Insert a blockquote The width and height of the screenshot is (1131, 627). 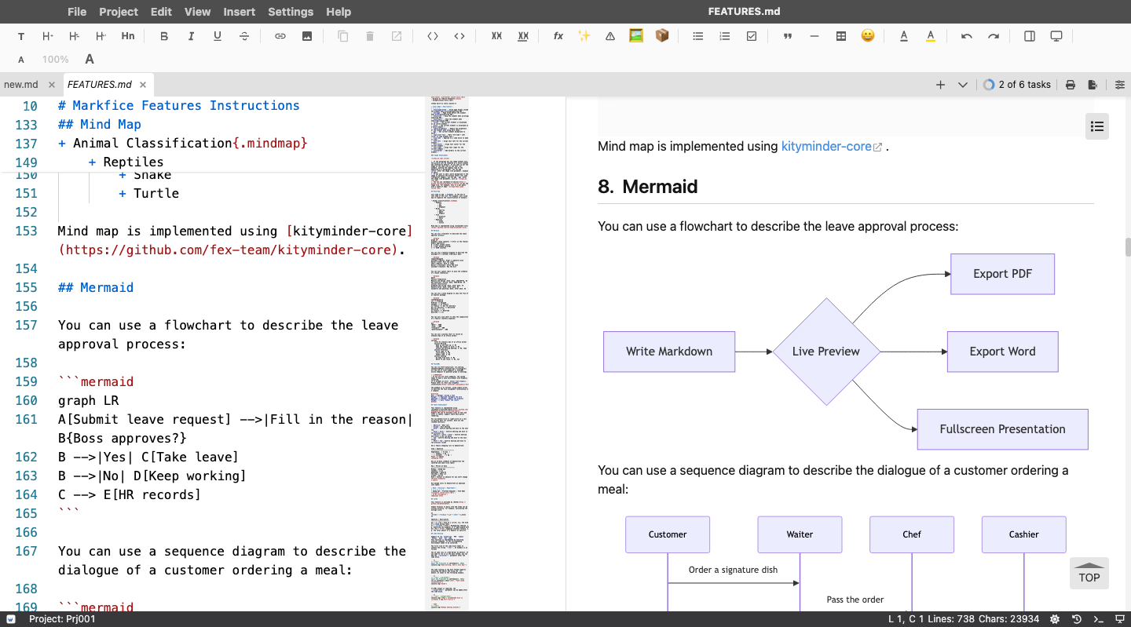click(788, 36)
